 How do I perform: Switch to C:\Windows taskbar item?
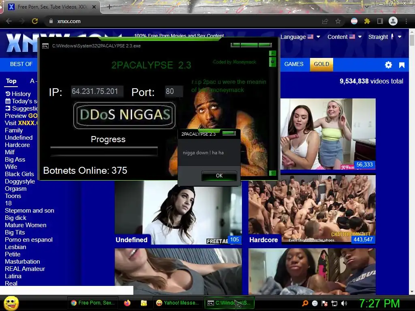point(229,303)
